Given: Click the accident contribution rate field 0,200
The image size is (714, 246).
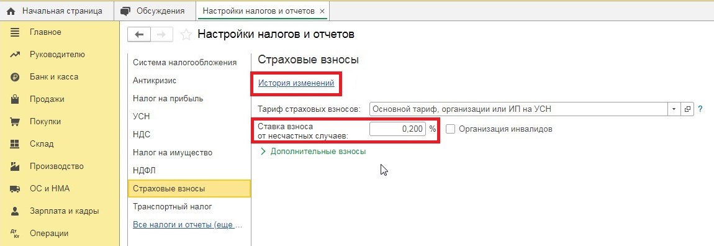Looking at the screenshot, I should point(397,129).
